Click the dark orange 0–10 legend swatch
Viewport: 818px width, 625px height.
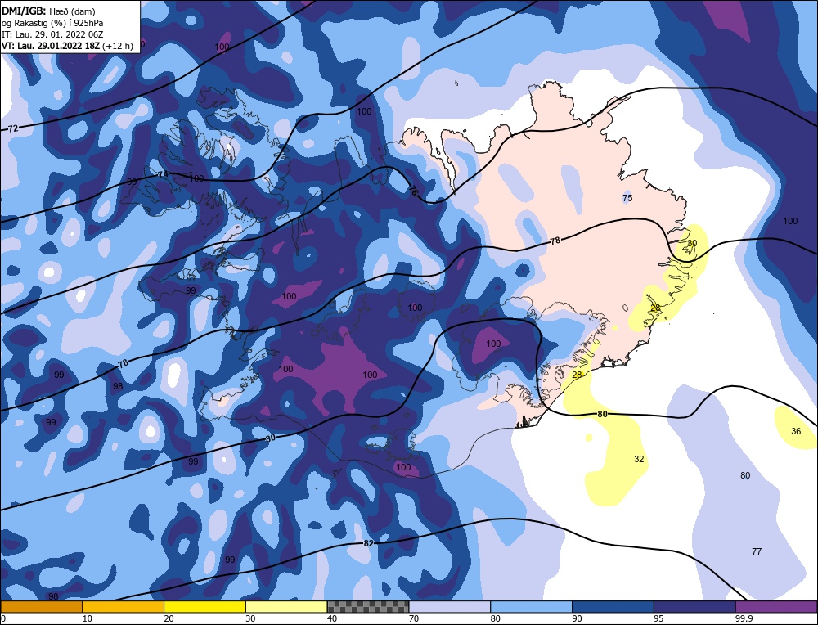[41, 607]
